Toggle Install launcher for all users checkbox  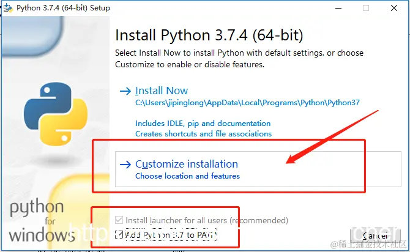(x=119, y=220)
